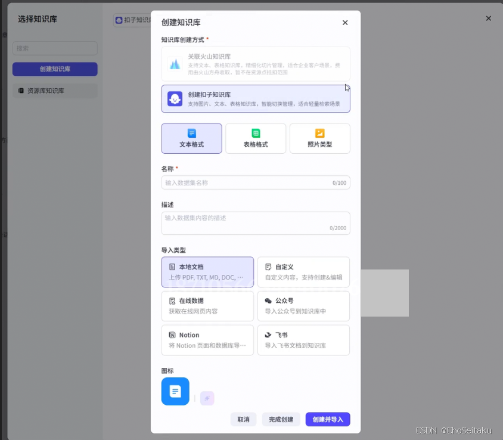Select 自定义 import type
Screen dimensions: 503x440
303,272
